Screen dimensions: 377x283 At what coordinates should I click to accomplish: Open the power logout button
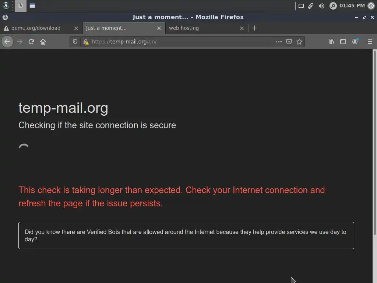pyautogui.click(x=371, y=6)
